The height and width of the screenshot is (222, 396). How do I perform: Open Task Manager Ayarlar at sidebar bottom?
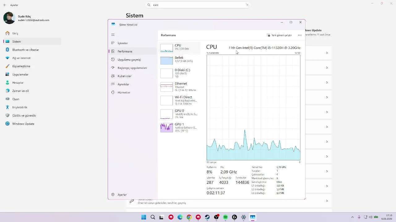click(x=133, y=195)
